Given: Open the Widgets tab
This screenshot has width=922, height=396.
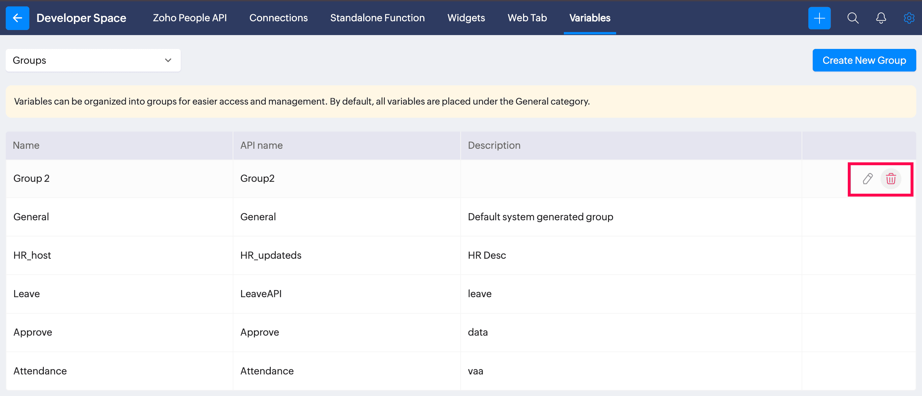Looking at the screenshot, I should point(466,18).
